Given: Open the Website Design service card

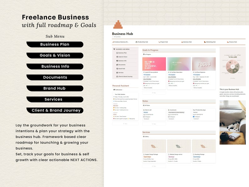Looking at the screenshot, I should (179, 151).
